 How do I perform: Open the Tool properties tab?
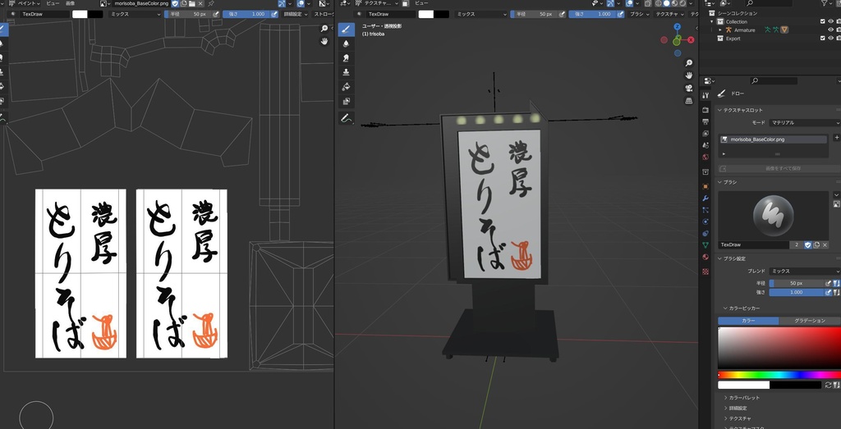[705, 95]
